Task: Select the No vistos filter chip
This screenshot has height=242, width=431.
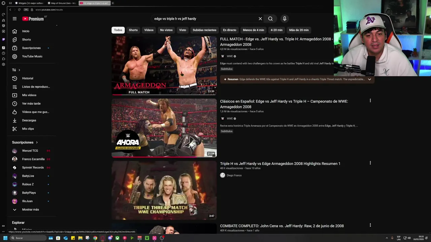Action: pos(166,30)
